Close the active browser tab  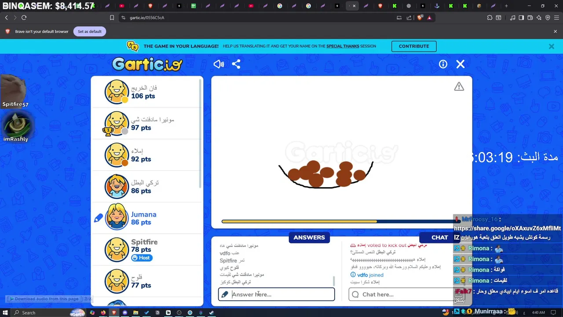tap(354, 6)
